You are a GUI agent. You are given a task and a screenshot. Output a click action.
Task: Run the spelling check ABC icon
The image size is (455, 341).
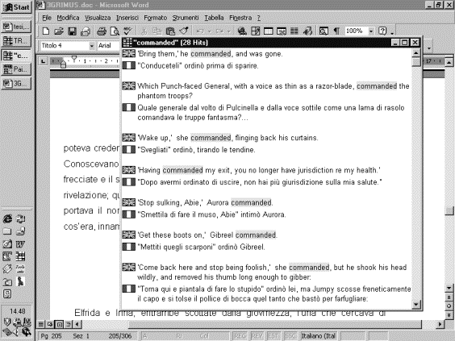tap(127, 31)
